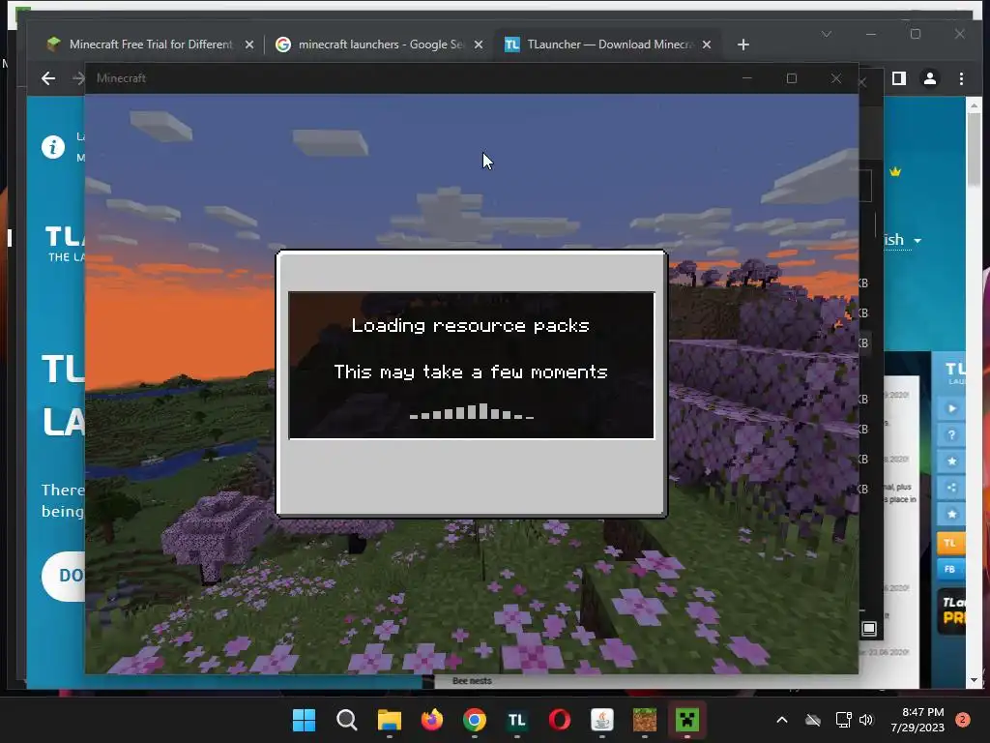Click the first star icon in sidebar
Screen dimensions: 990x743
tap(951, 461)
